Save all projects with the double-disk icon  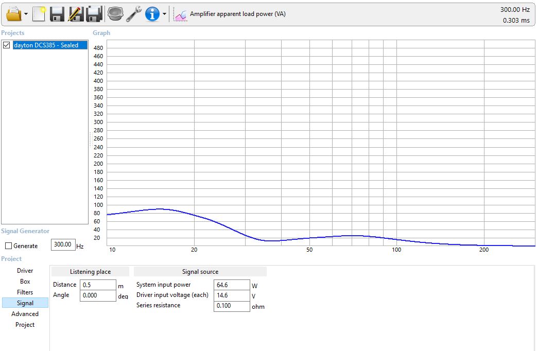click(x=94, y=14)
